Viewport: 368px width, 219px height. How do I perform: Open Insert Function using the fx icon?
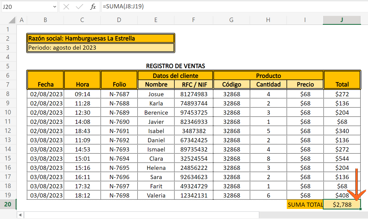pyautogui.click(x=93, y=6)
